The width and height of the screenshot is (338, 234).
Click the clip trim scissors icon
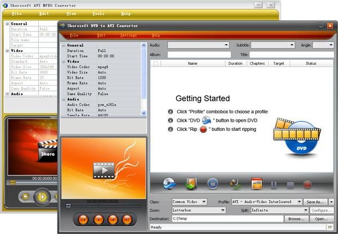click(235, 184)
